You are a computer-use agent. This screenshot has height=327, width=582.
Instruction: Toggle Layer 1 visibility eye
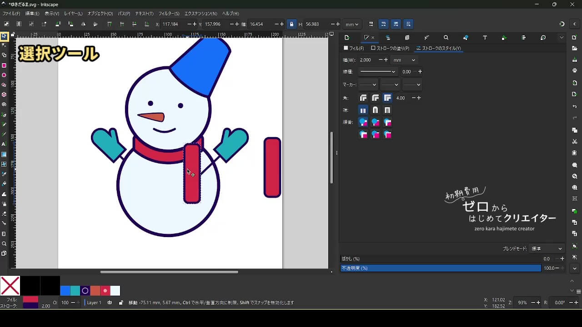[110, 302]
